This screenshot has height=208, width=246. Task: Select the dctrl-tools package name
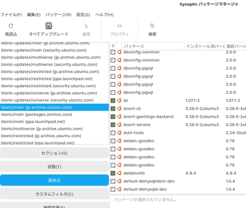point(133,133)
